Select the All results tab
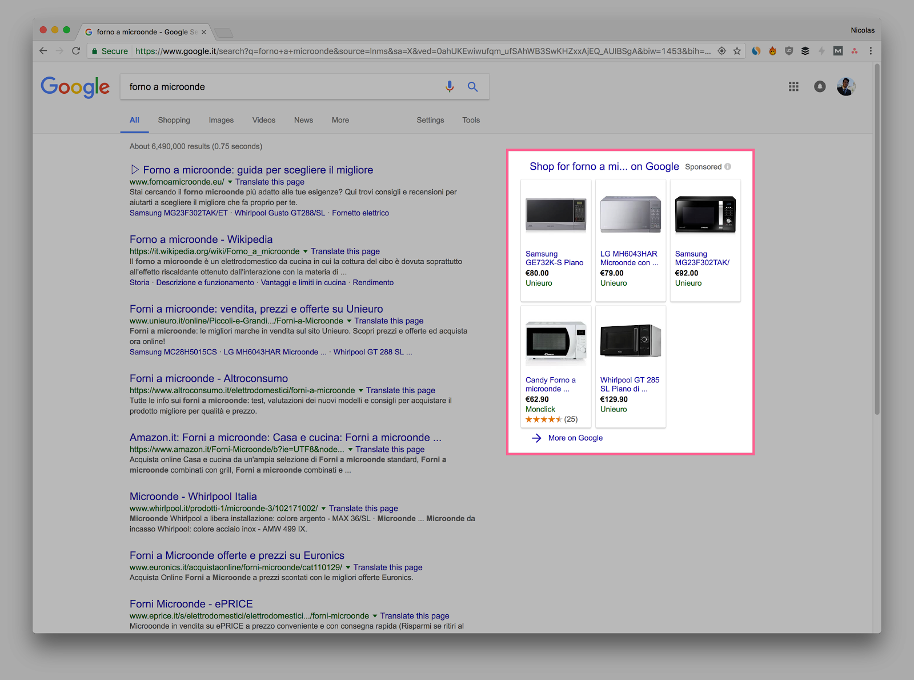Image resolution: width=914 pixels, height=680 pixels. (134, 120)
